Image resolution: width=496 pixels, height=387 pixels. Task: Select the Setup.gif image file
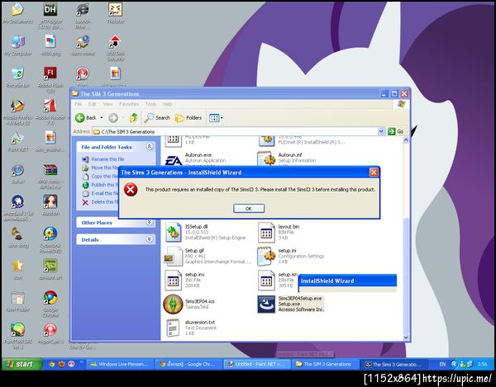click(207, 257)
